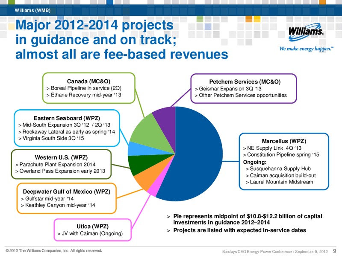Click the copyright notice in the footer
The height and width of the screenshot is (256, 342).
pos(54,250)
